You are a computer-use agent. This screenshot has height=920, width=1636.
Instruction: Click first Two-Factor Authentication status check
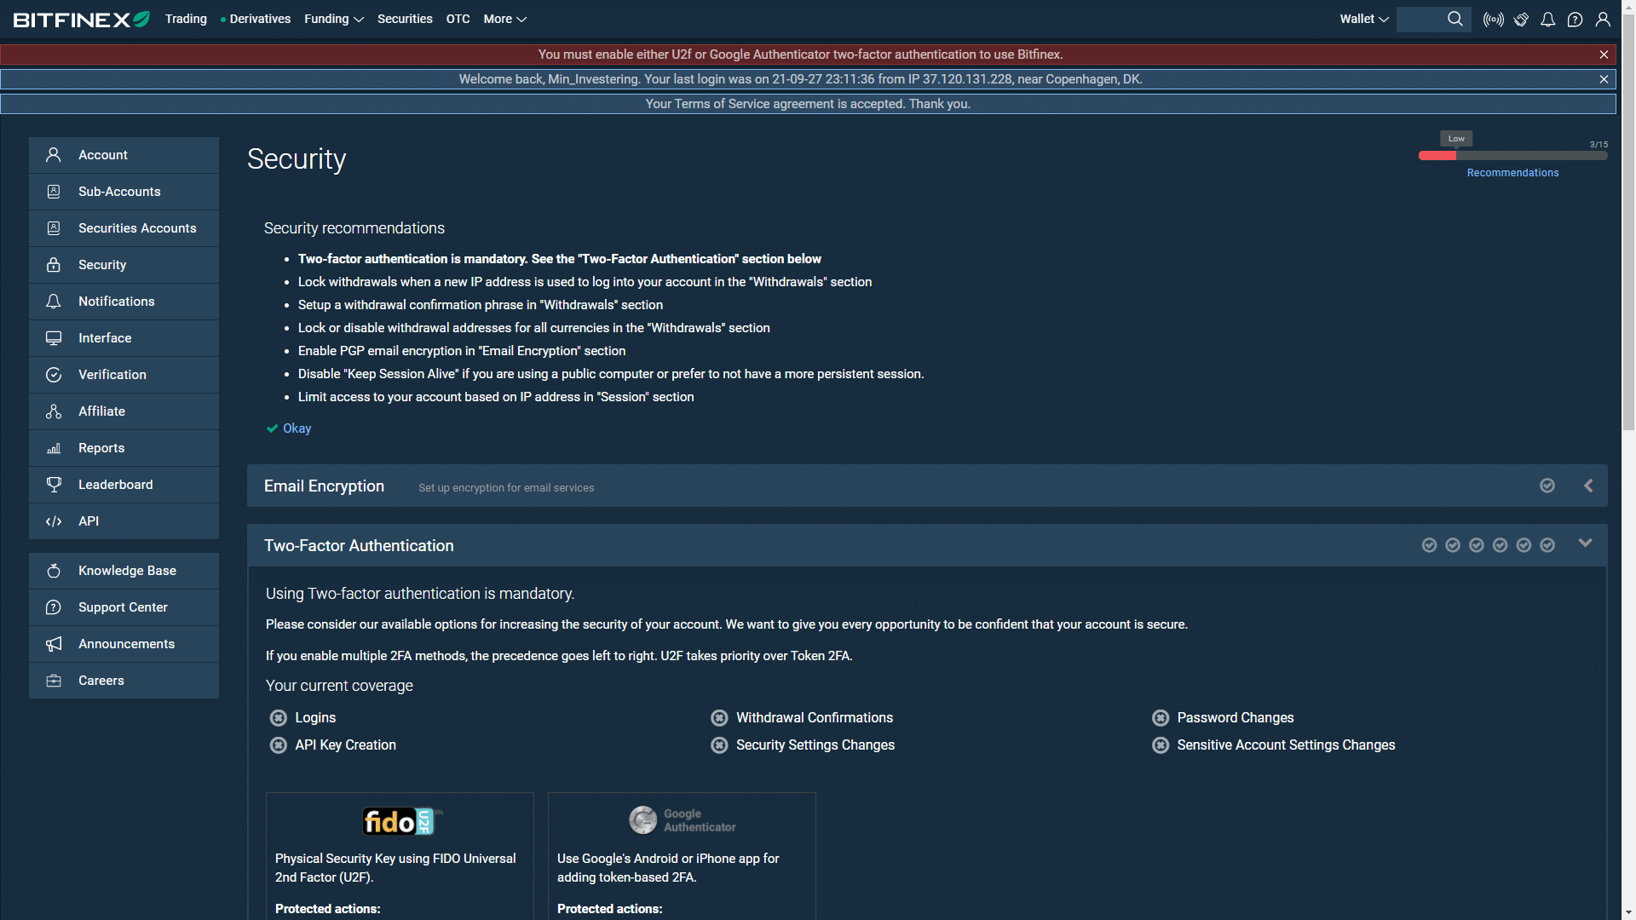point(1430,545)
